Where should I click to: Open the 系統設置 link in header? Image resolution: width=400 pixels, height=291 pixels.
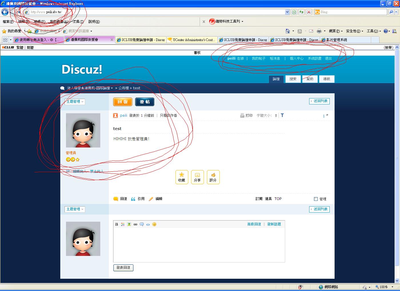pos(315,58)
